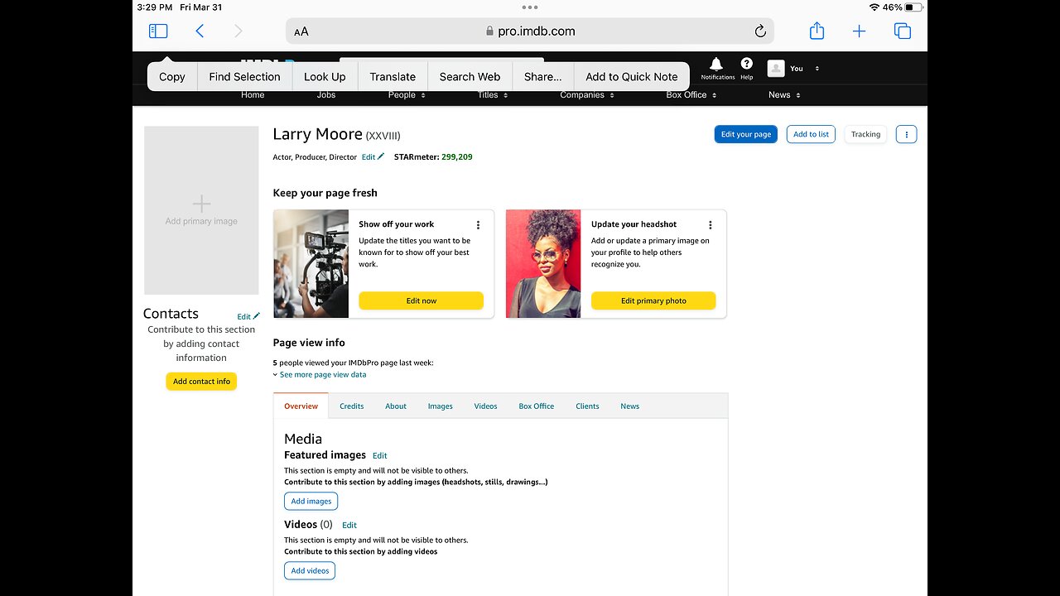Open the Safari sidebar panel icon
This screenshot has width=1060, height=596.
click(158, 31)
